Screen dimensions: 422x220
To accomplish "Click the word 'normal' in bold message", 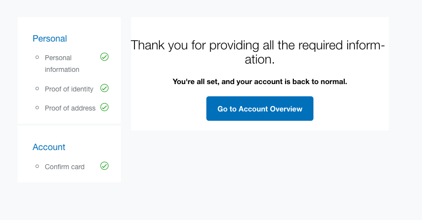I will (333, 82).
